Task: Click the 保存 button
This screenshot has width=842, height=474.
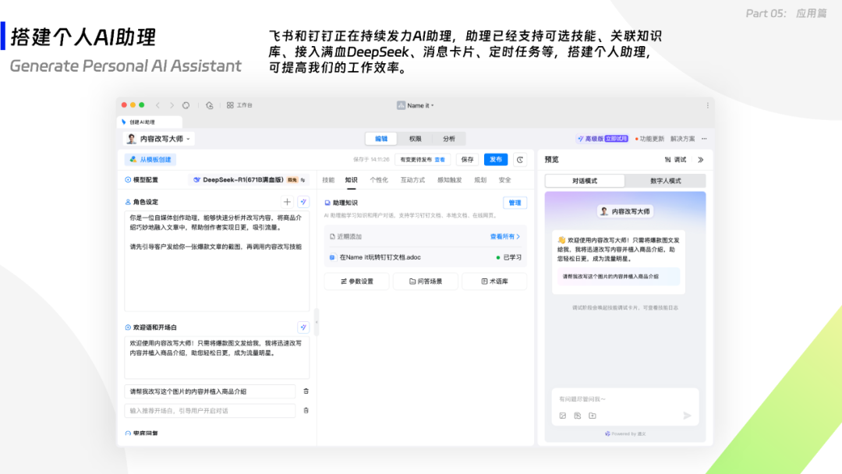Action: [x=468, y=160]
